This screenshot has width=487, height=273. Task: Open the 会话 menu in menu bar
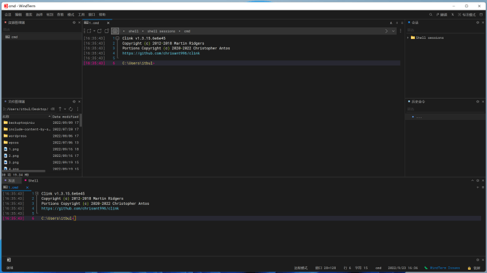point(8,14)
